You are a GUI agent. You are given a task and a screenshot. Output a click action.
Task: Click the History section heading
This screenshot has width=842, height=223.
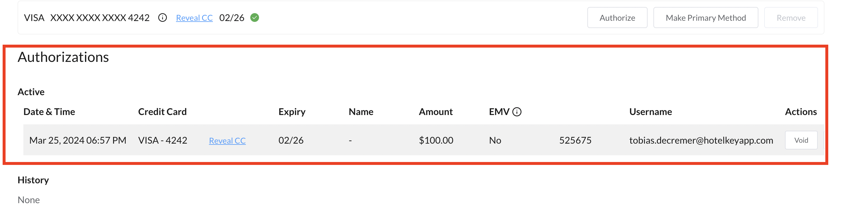(x=33, y=180)
